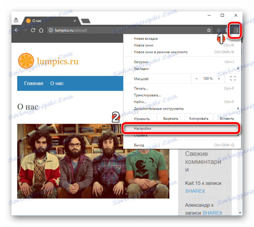Bookmark this page with star icon
254x227 pixels.
pyautogui.click(x=209, y=30)
